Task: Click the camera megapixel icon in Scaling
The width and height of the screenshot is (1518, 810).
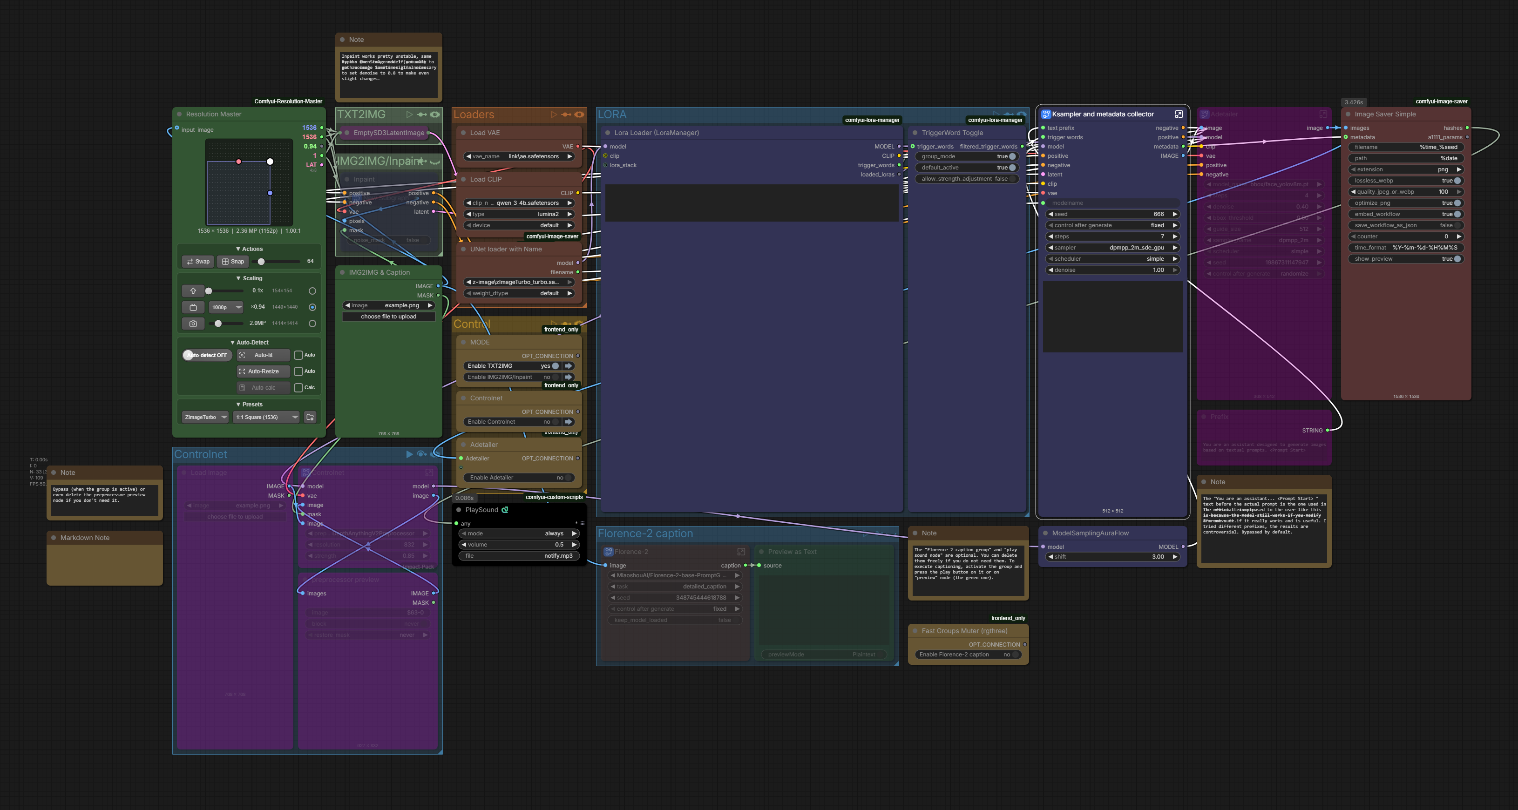Action: 193,324
